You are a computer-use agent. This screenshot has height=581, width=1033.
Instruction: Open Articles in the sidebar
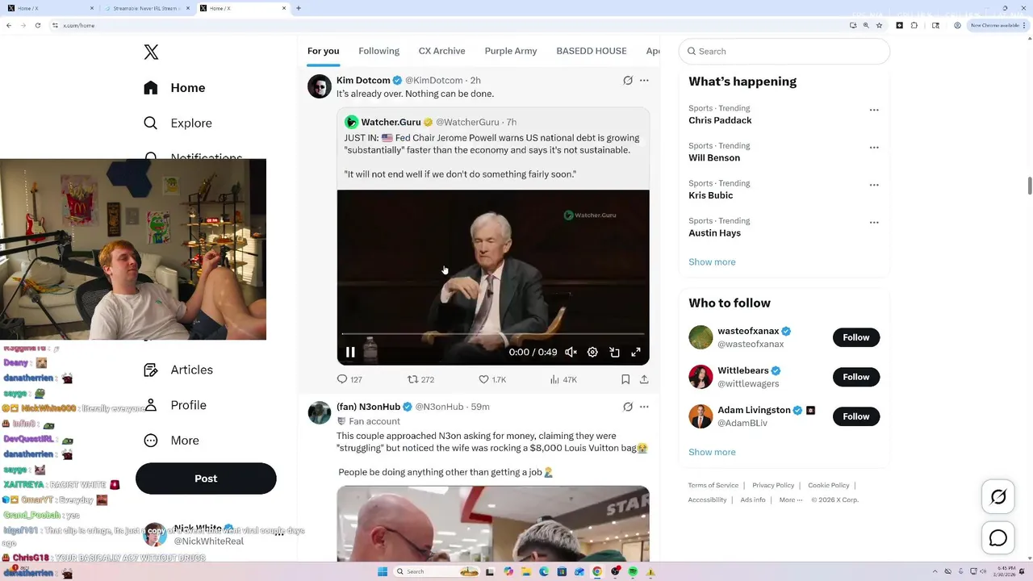click(x=178, y=370)
